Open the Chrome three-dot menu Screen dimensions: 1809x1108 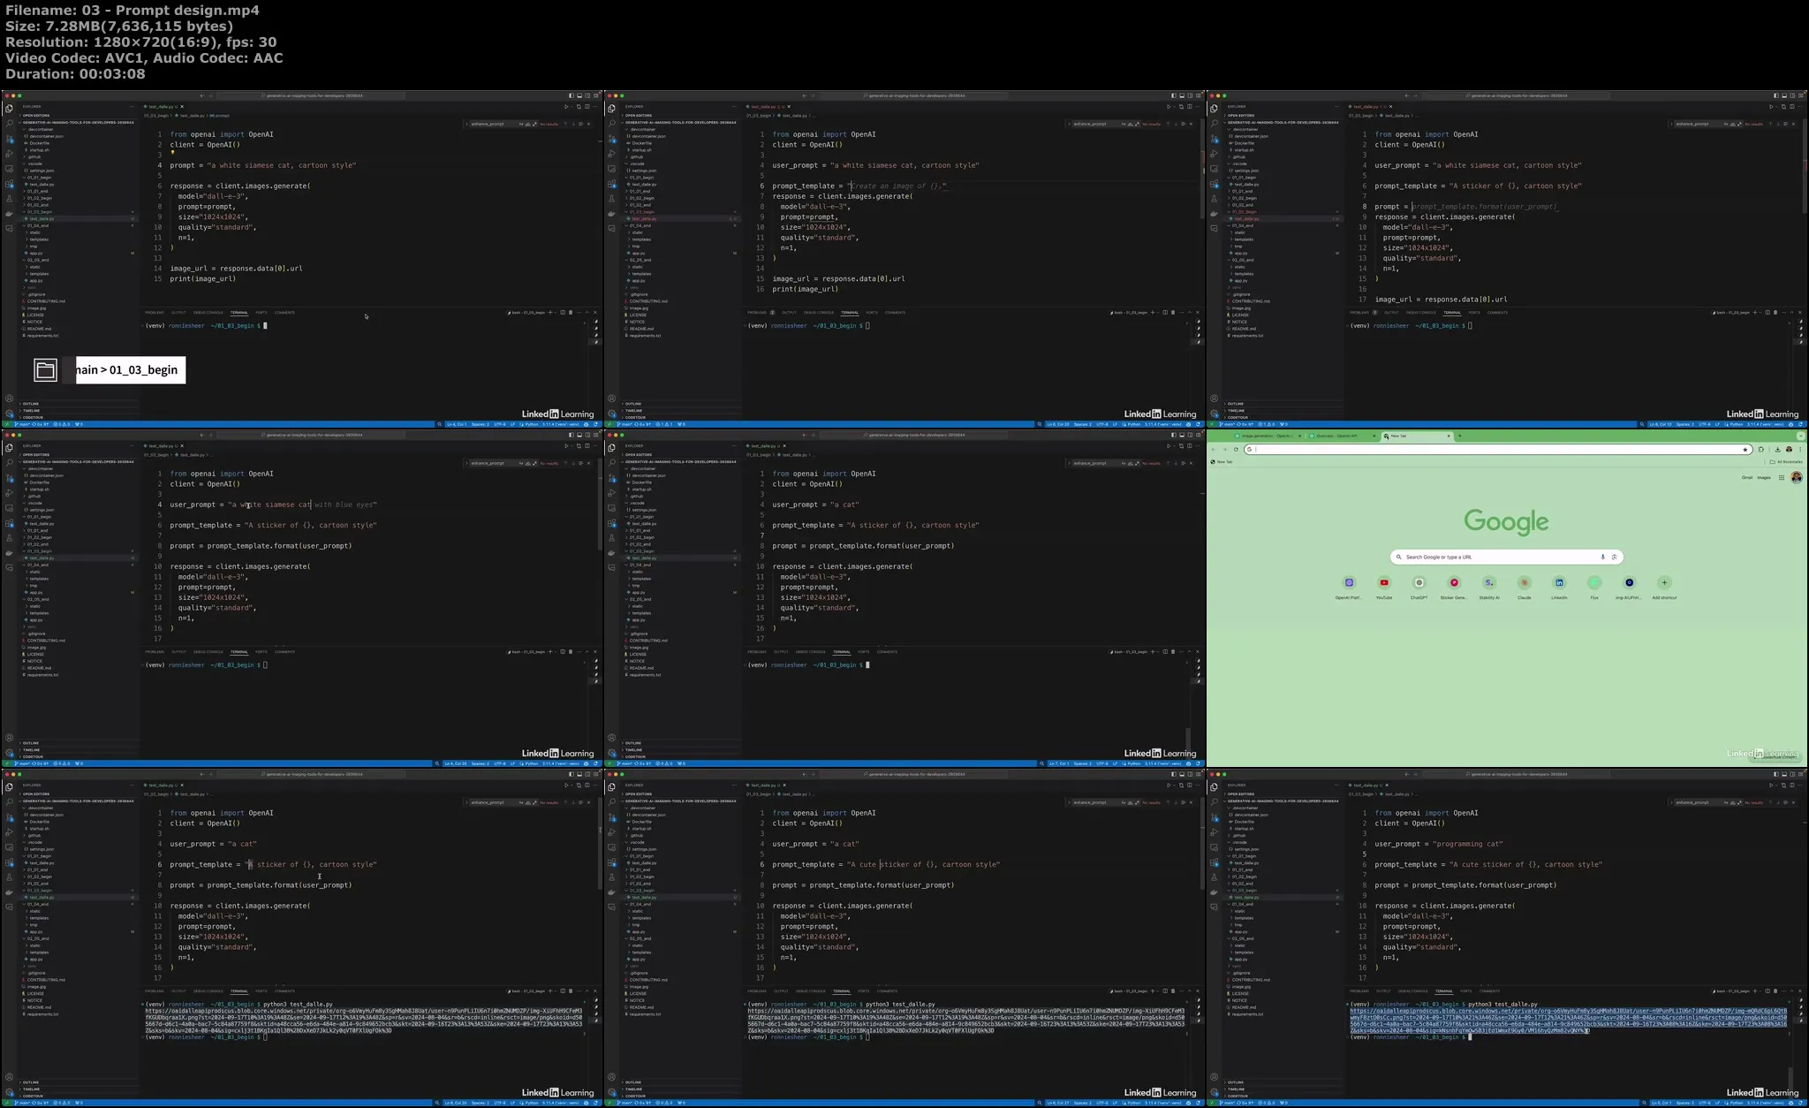1800,450
